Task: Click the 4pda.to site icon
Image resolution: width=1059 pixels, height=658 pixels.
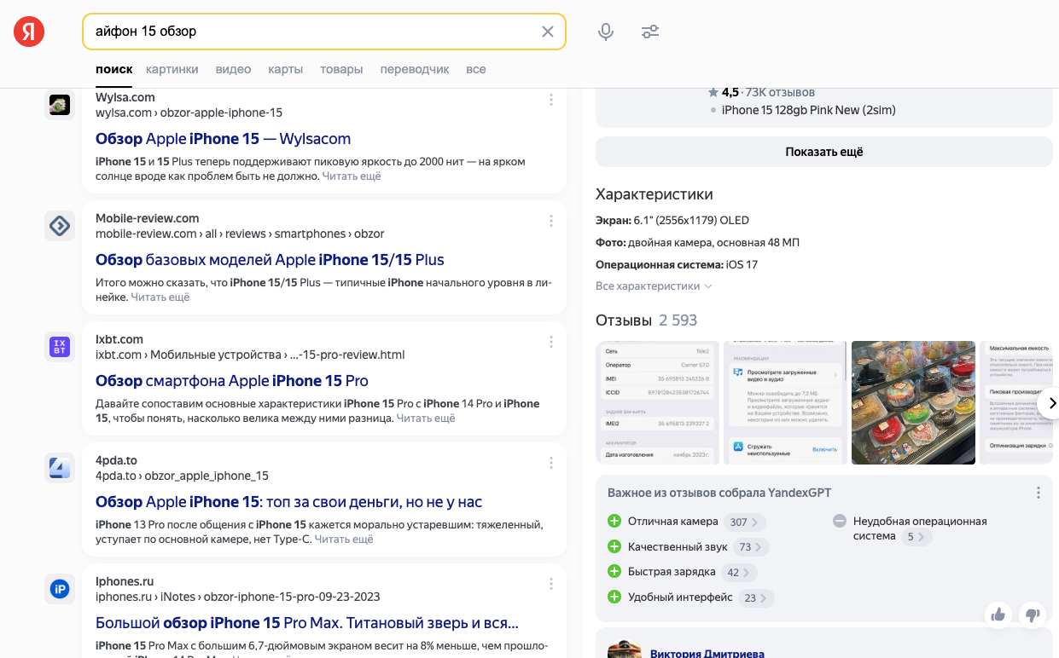Action: click(59, 468)
